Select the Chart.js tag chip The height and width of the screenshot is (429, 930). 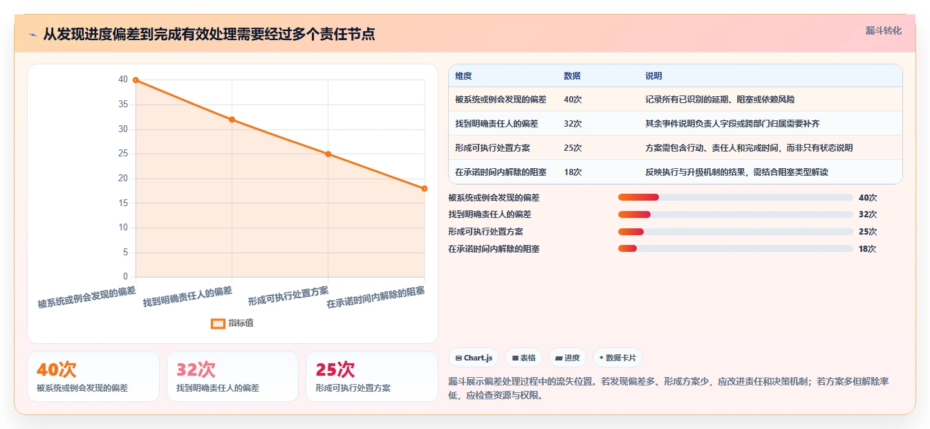(x=474, y=358)
